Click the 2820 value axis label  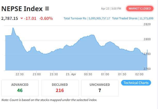pos(147,24)
